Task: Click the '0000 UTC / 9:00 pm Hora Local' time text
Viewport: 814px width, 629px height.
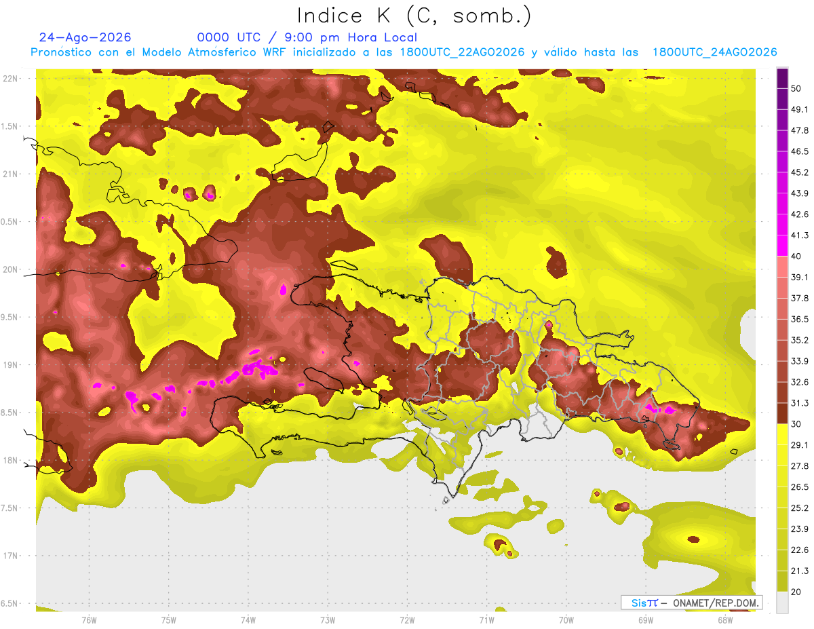Action: pos(307,37)
